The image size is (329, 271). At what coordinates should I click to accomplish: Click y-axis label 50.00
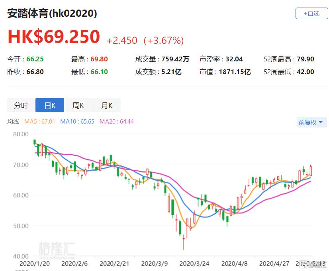tap(21, 226)
